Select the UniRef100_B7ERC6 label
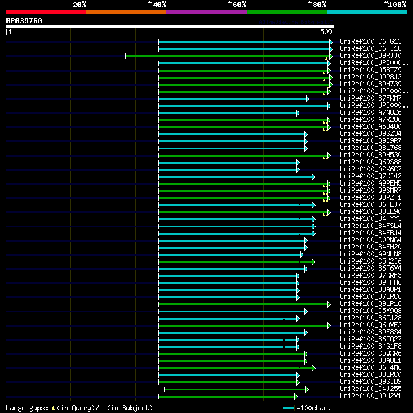The width and height of the screenshot is (413, 413). 370,297
